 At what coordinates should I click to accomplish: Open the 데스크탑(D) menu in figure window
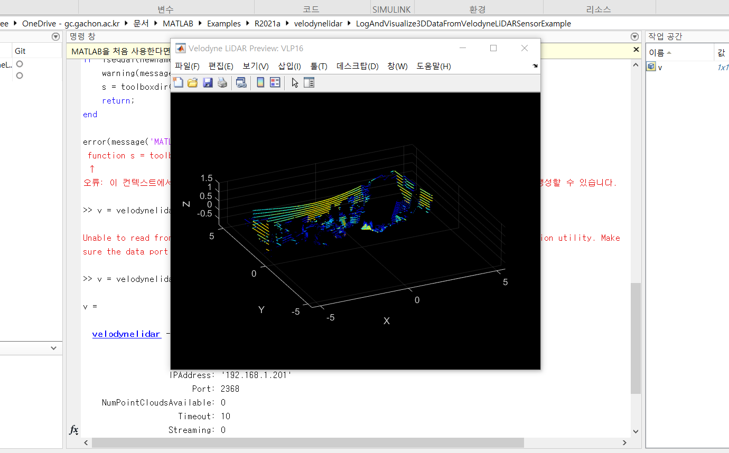click(358, 66)
